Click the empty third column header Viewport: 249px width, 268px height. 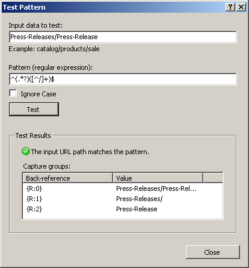[213, 178]
